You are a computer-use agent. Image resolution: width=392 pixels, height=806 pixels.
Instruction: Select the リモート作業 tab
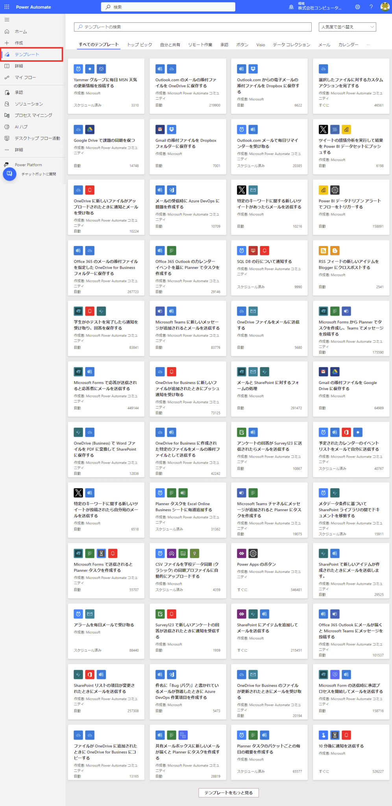(x=200, y=44)
